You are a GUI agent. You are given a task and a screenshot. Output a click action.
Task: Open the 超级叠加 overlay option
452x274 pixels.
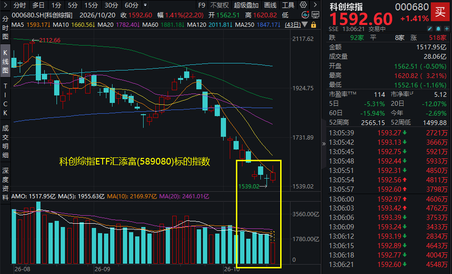(x=246, y=5)
